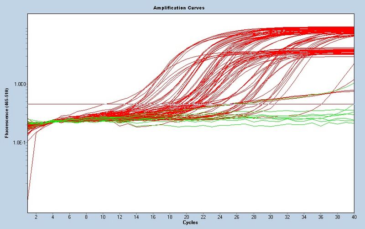The image size is (365, 229).
Task: Click cycle 34 on the x-axis
Action: (304, 218)
